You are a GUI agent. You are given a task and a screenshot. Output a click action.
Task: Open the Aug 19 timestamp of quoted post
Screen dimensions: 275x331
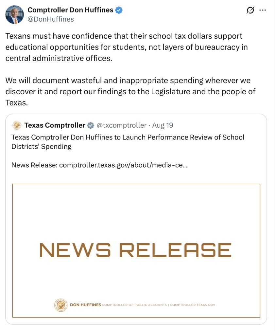point(163,125)
